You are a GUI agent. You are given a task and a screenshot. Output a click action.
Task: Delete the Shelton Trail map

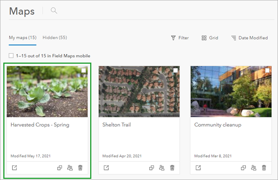(172, 167)
